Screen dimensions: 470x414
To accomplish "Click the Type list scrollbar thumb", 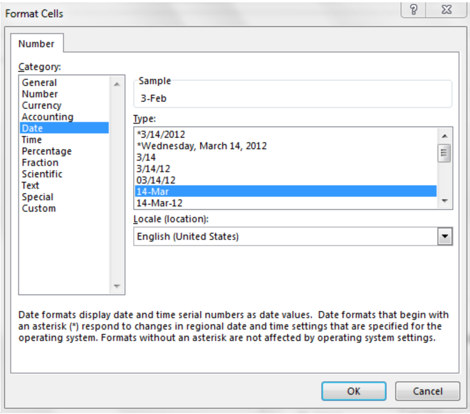I will 444,153.
